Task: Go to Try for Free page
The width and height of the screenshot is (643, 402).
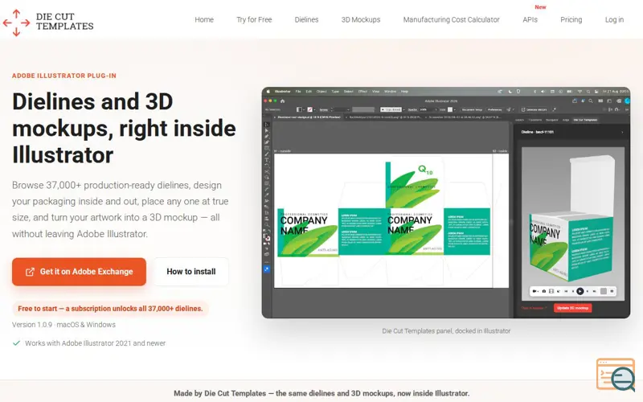Action: 254,19
